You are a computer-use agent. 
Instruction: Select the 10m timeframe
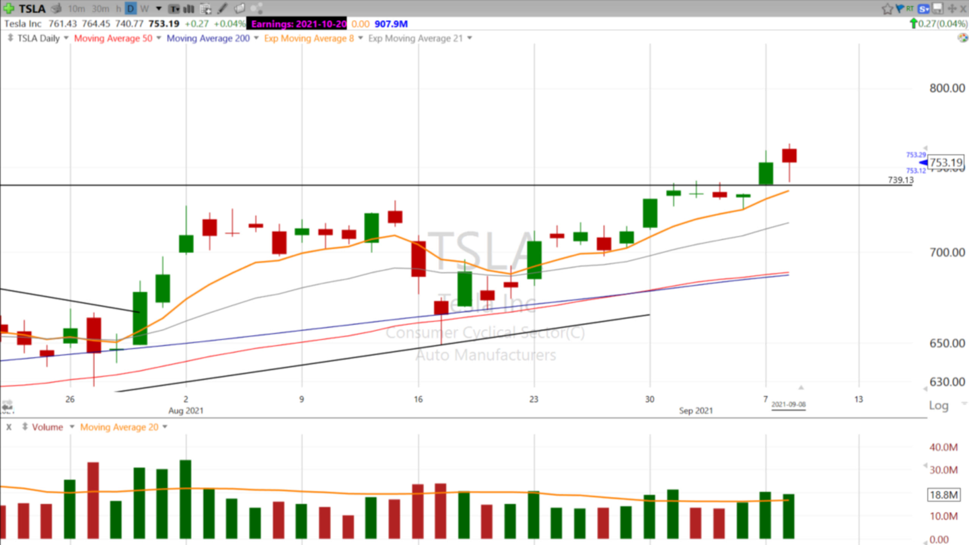pyautogui.click(x=76, y=9)
